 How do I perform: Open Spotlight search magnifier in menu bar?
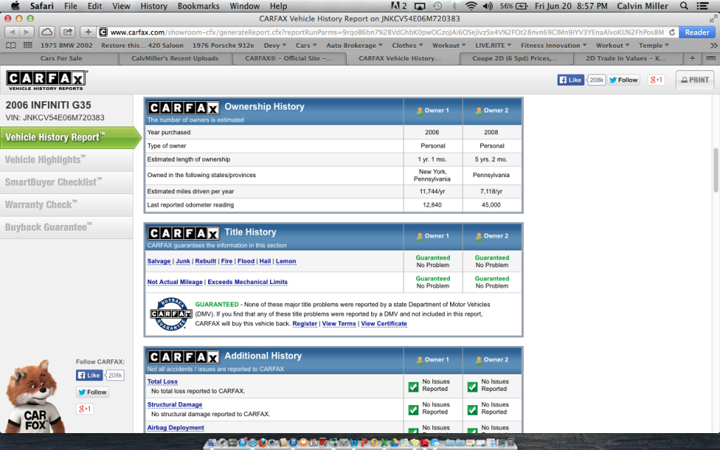(x=683, y=6)
